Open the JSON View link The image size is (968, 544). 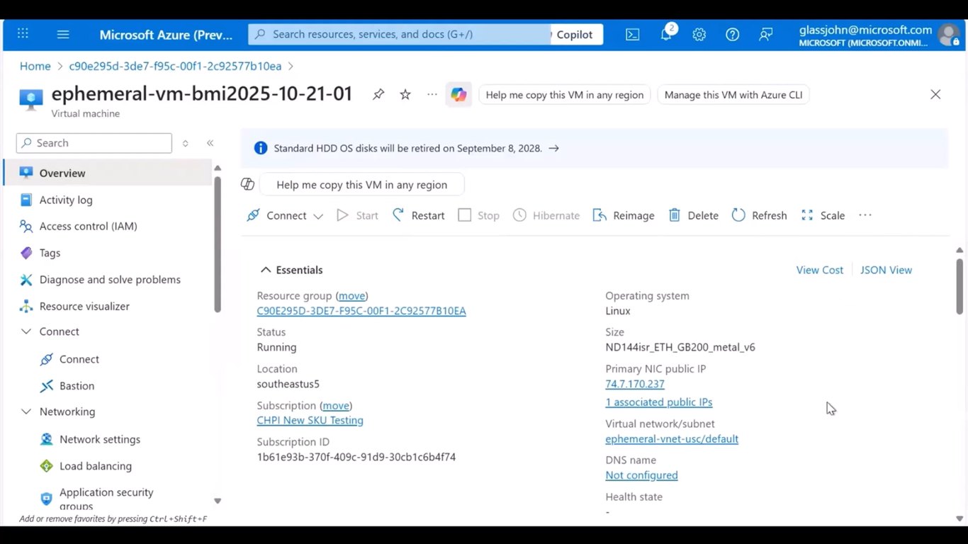886,270
